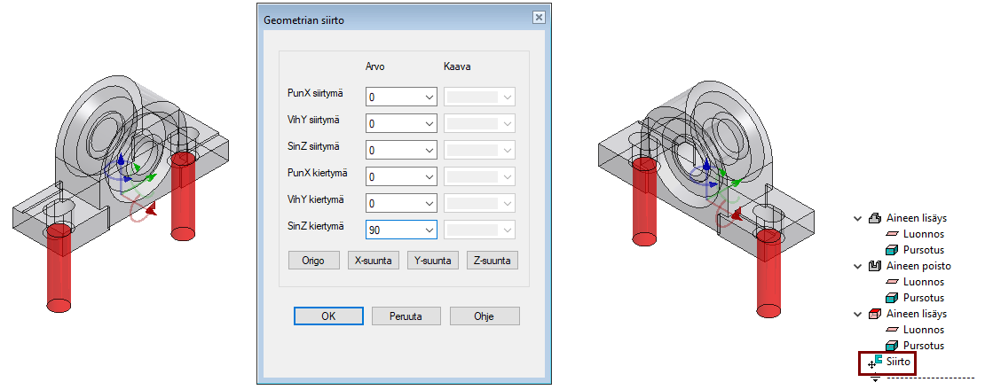Viewport: 985px width, 390px height.
Task: Select Pursotus icon directly above Siirto
Action: (x=892, y=346)
